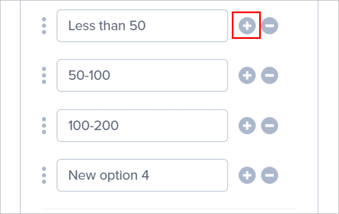Grab drag handle beside 'New option 4'
This screenshot has height=214, width=339.
(x=44, y=175)
